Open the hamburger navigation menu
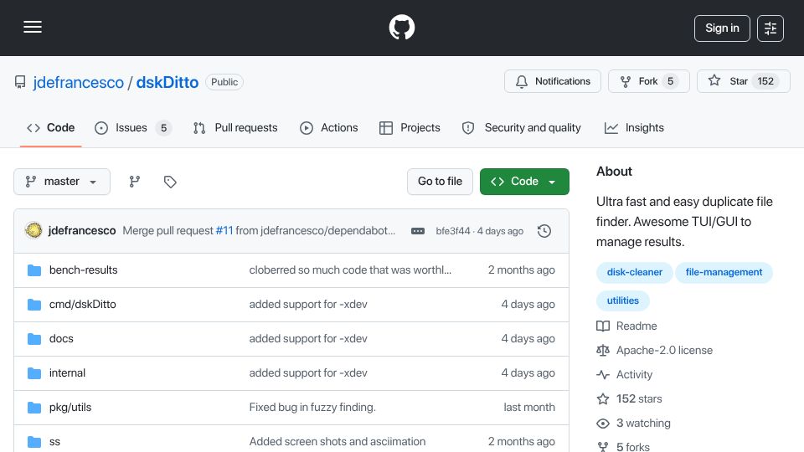 click(33, 27)
